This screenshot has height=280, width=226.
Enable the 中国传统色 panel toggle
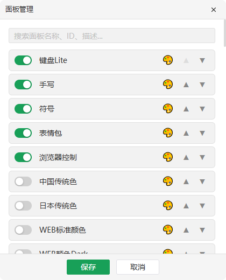click(x=23, y=181)
